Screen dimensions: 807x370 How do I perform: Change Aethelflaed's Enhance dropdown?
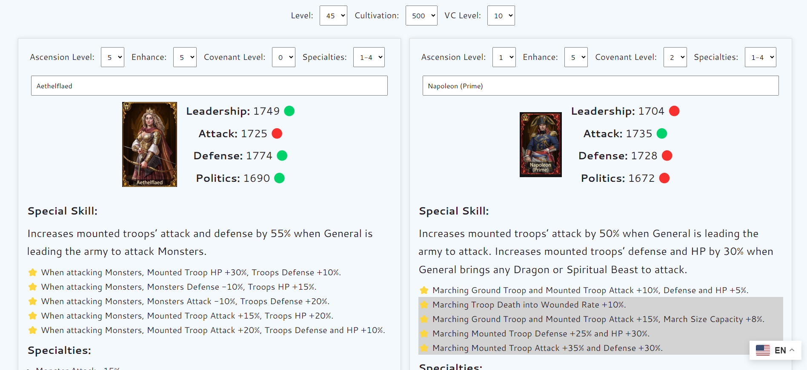pyautogui.click(x=185, y=57)
